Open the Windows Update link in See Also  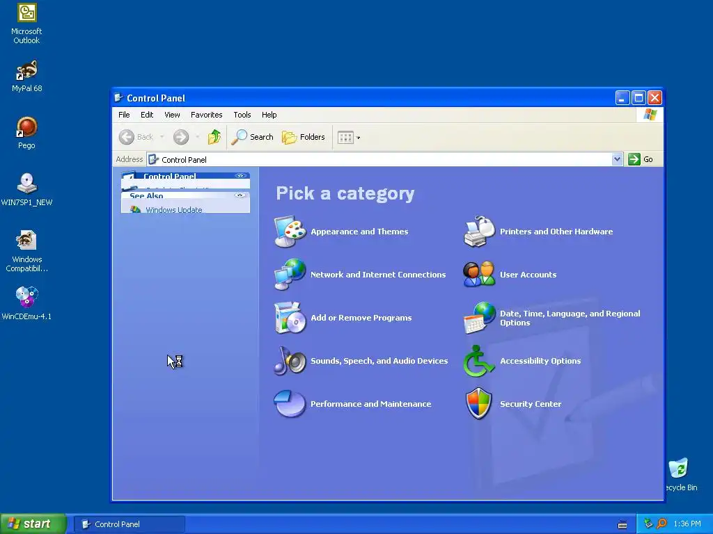click(x=173, y=209)
